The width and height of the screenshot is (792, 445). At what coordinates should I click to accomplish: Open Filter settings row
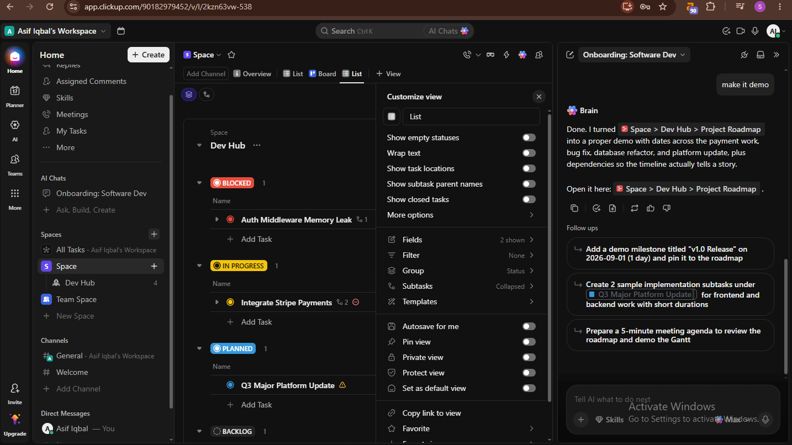[x=461, y=255]
